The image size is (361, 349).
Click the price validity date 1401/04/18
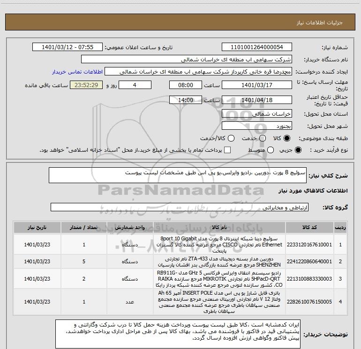[x=257, y=100]
